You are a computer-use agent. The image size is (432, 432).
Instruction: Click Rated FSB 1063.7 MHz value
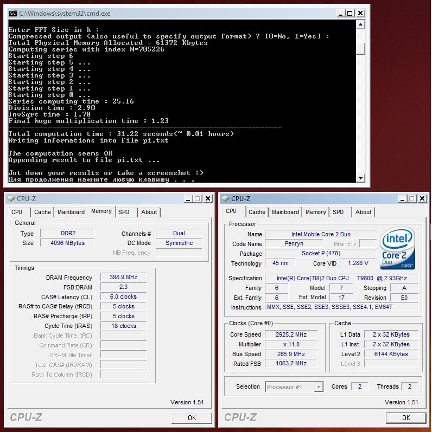[x=291, y=363]
